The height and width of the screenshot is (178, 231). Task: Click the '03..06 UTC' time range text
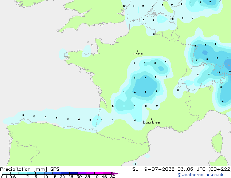point(191,169)
